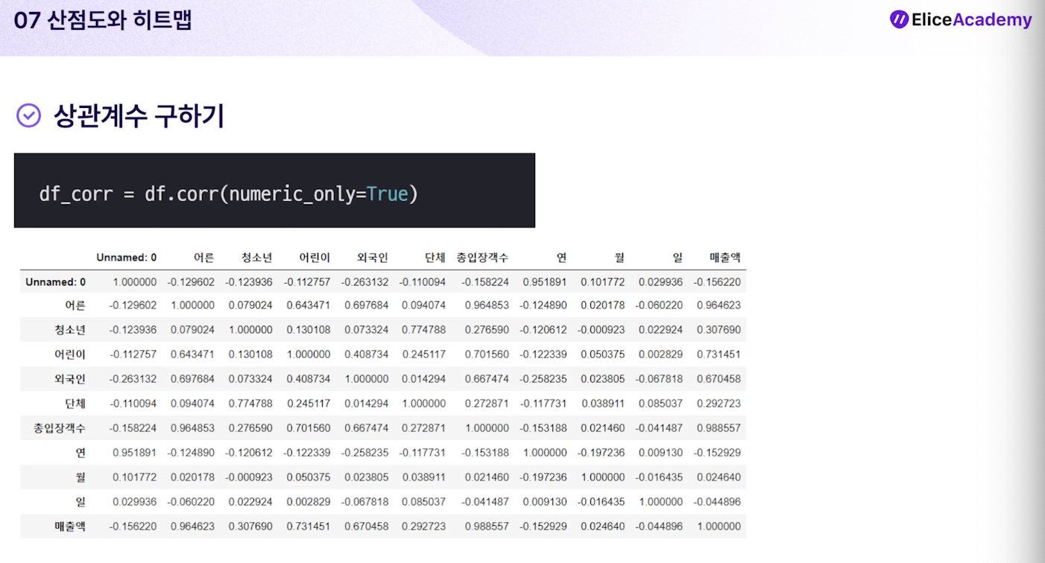The width and height of the screenshot is (1045, 563).
Task: Click the 연 column header
Action: click(561, 258)
